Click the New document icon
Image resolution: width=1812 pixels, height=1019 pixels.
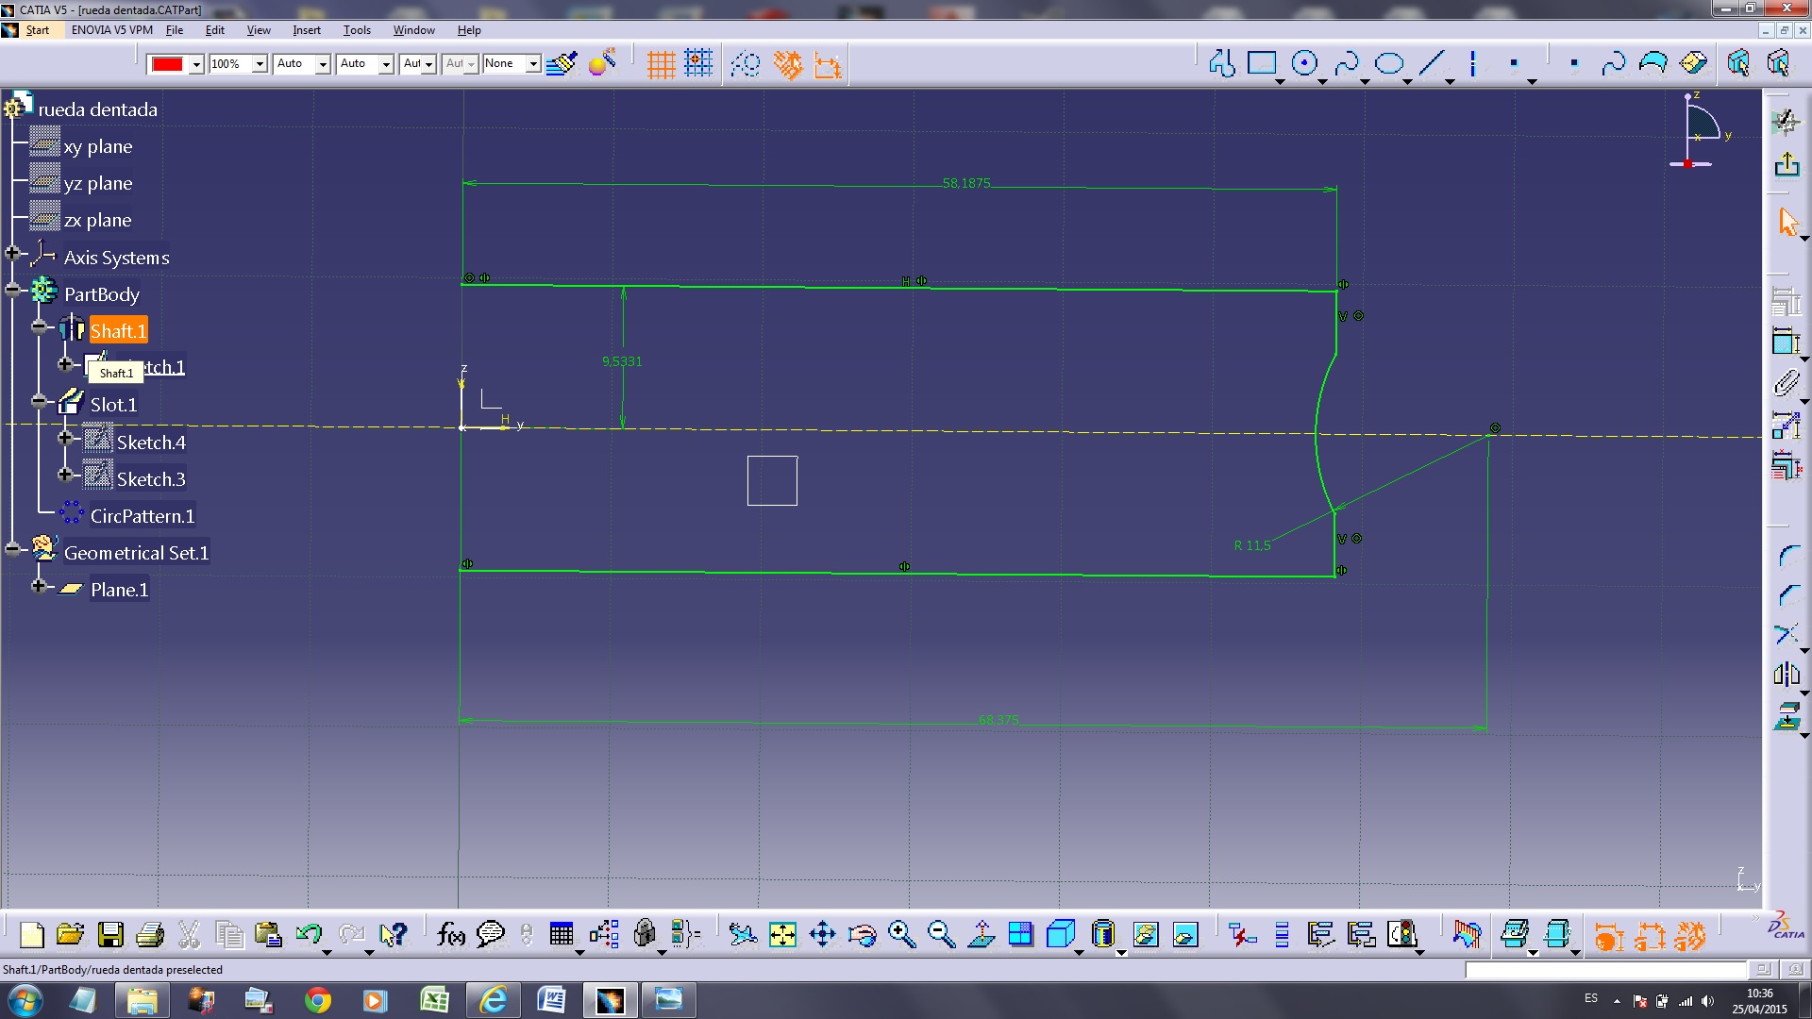(x=32, y=934)
